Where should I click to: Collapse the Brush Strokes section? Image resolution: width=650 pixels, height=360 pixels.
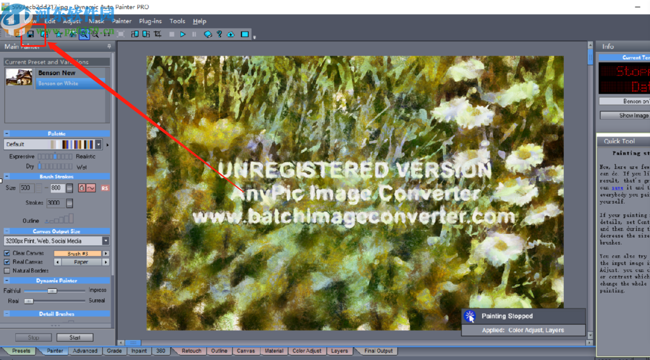(6, 176)
